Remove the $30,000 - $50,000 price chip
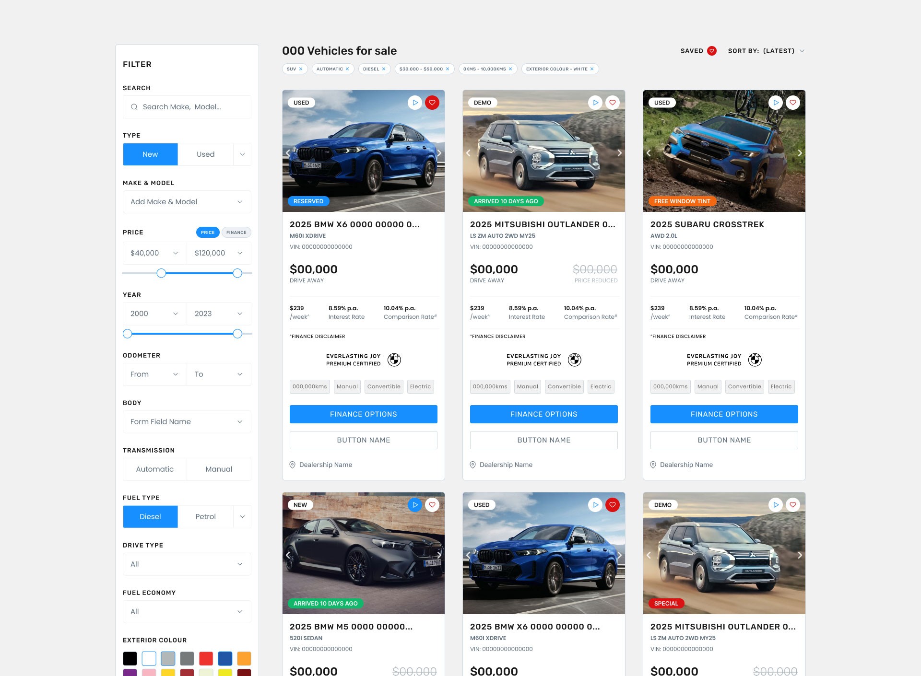Screen dimensions: 921x676 [448, 69]
